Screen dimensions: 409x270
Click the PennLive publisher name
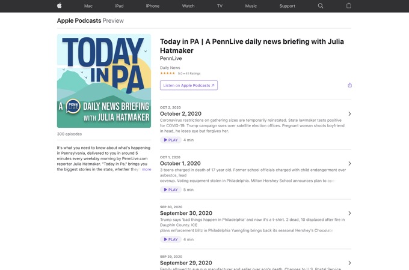pyautogui.click(x=171, y=58)
